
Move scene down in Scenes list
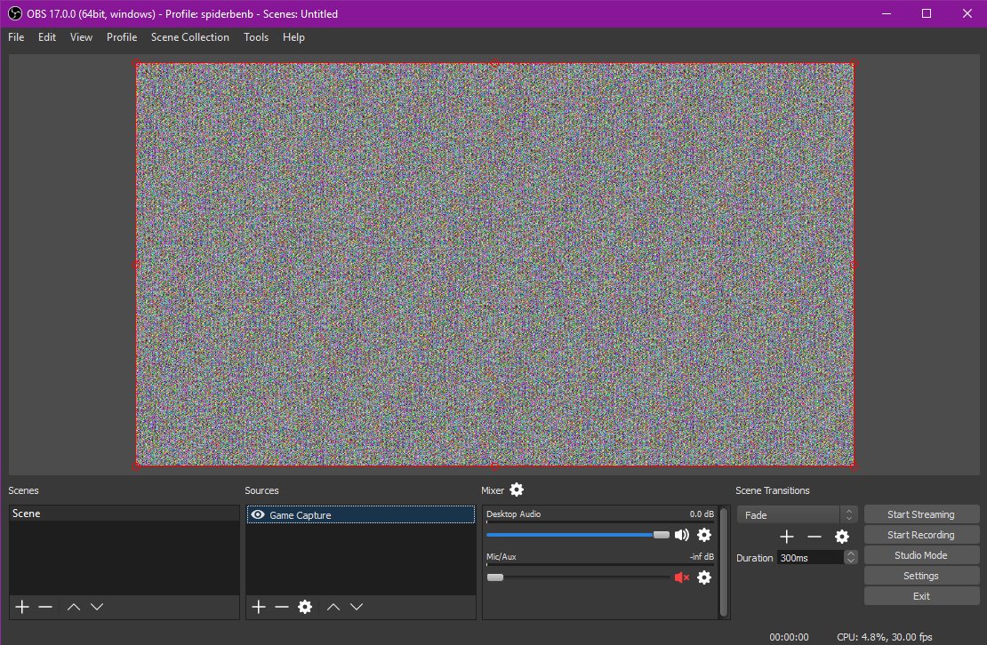(97, 607)
